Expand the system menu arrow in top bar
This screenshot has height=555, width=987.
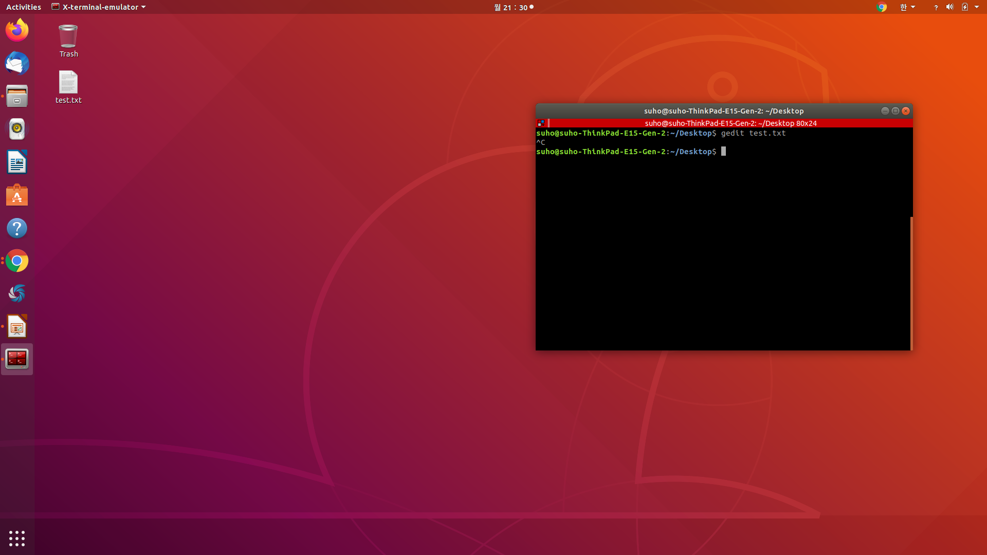[x=977, y=7]
